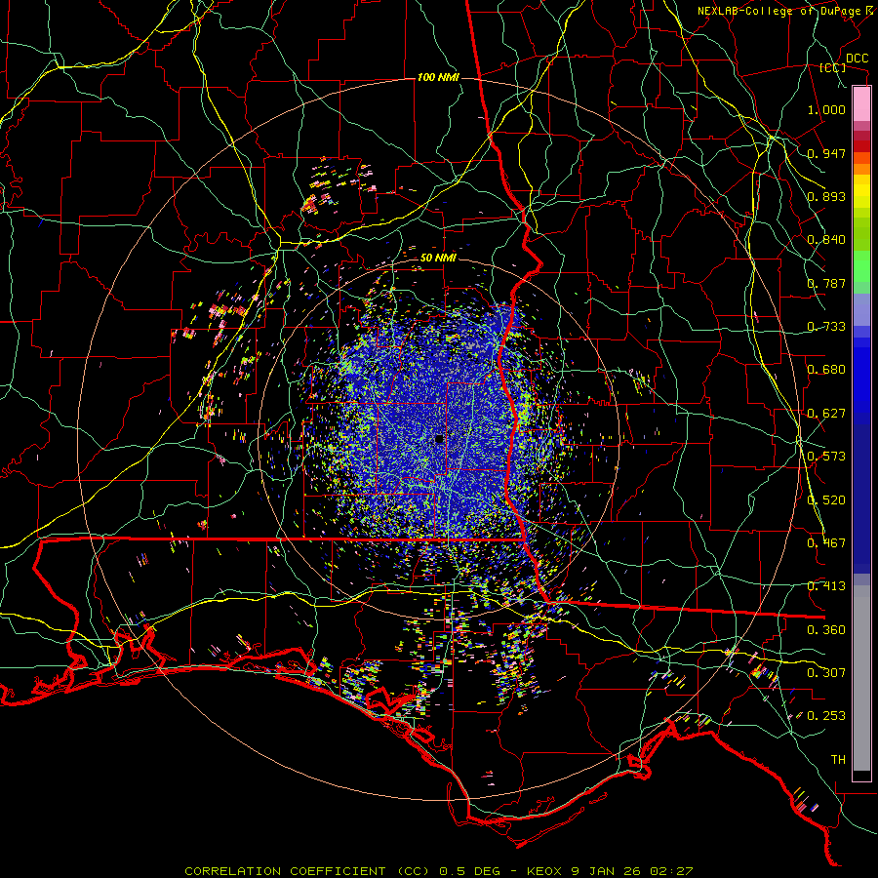Click the 0.680 color scale value
Screen dimensions: 878x878
pyautogui.click(x=826, y=370)
